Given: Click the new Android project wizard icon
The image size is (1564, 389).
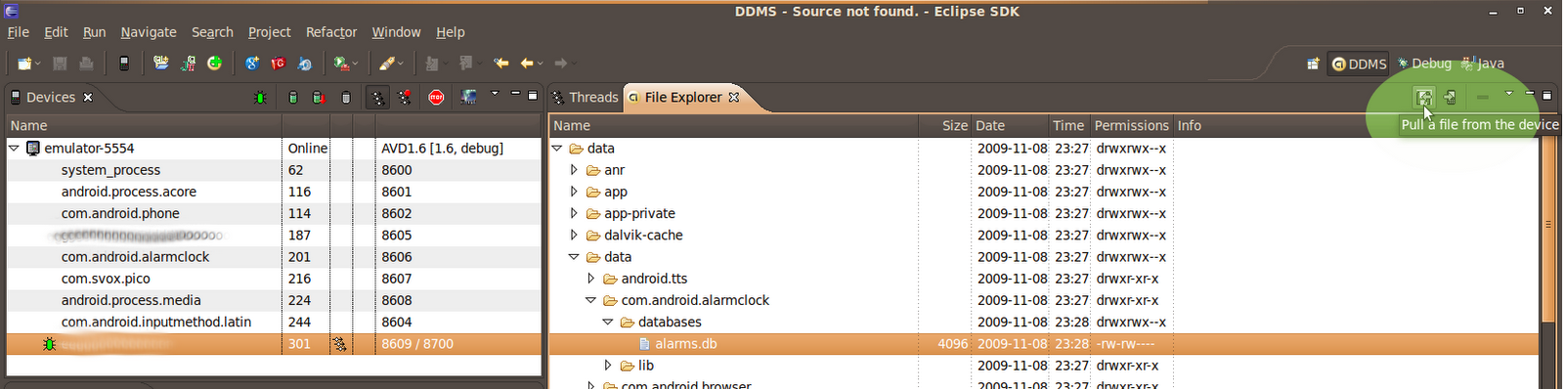Looking at the screenshot, I should click(161, 64).
